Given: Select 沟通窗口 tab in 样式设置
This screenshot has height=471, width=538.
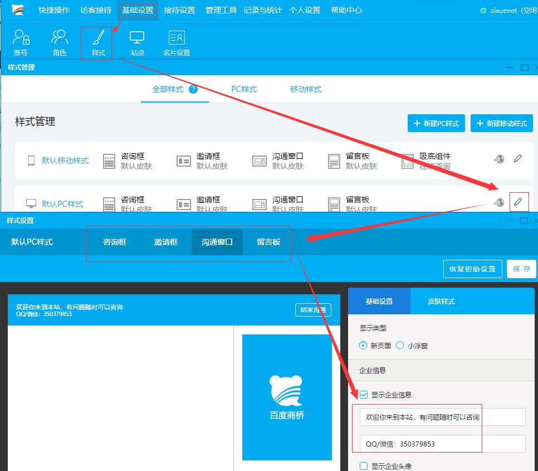Looking at the screenshot, I should (217, 242).
